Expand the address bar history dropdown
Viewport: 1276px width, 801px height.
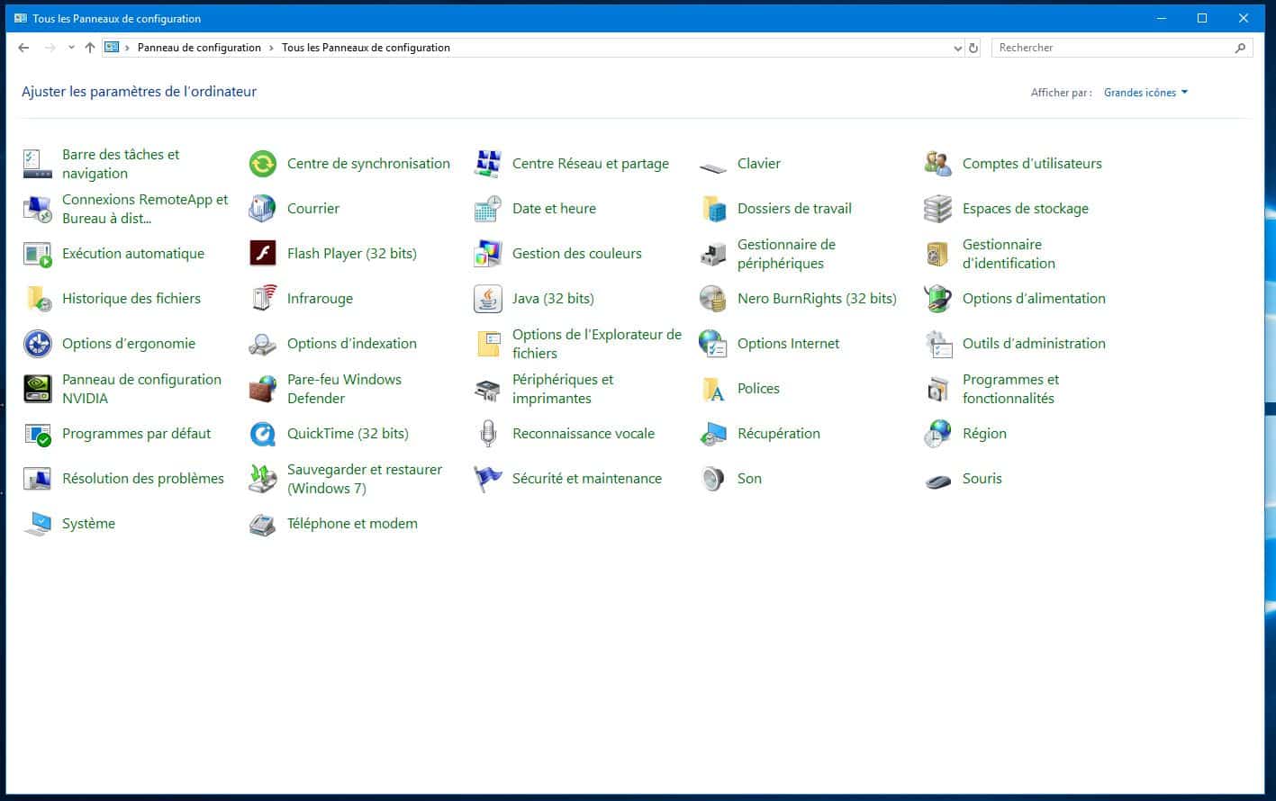(957, 48)
